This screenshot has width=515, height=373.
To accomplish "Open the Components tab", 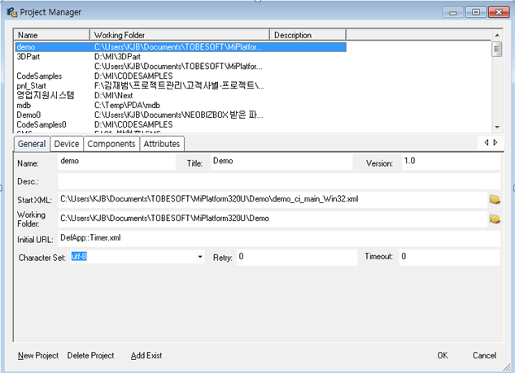I will pos(111,144).
